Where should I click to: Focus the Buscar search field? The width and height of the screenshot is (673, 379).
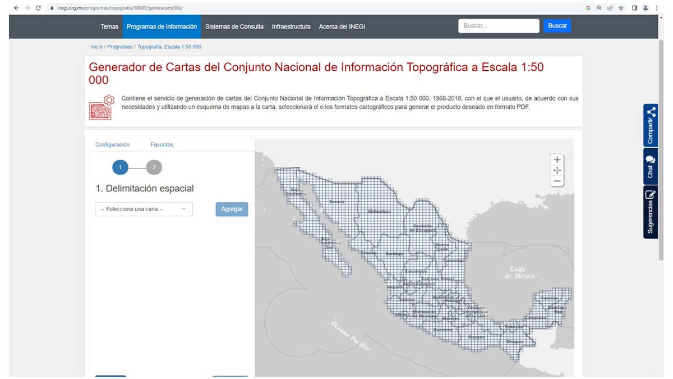[499, 26]
